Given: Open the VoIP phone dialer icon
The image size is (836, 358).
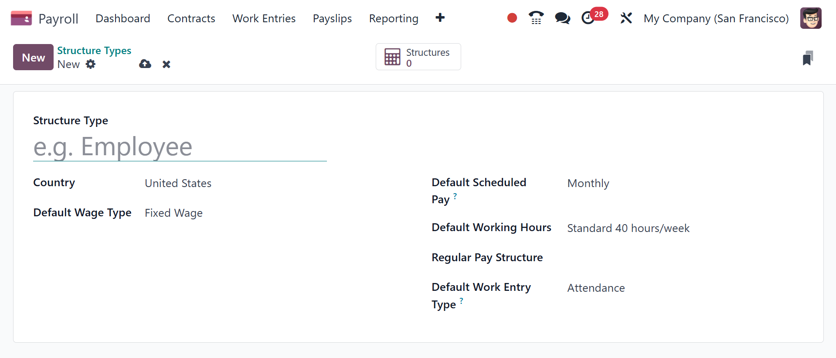Looking at the screenshot, I should point(536,18).
